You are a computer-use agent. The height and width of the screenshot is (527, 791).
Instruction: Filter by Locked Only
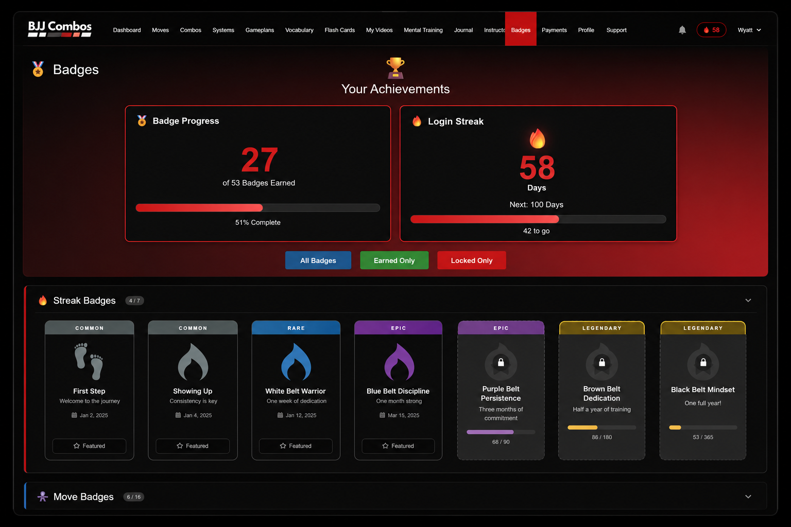pos(472,260)
